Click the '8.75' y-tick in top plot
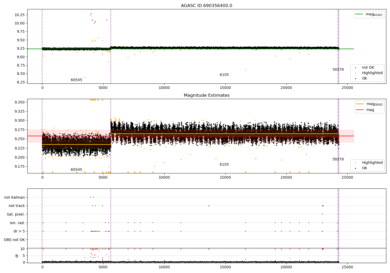The height and width of the screenshot is (273, 390). coord(21,65)
